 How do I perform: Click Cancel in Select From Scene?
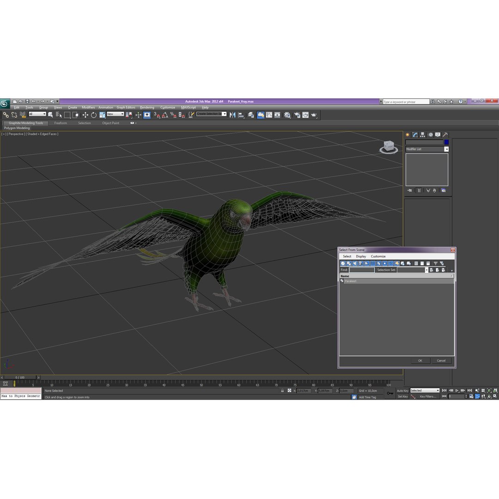click(441, 360)
